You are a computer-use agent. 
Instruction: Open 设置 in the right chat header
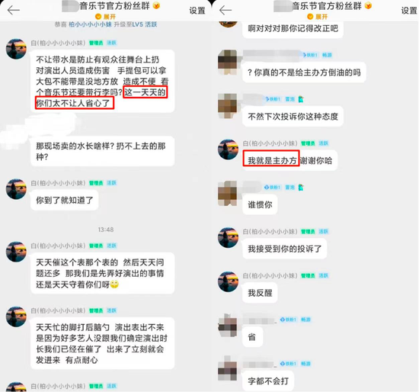tap(409, 11)
